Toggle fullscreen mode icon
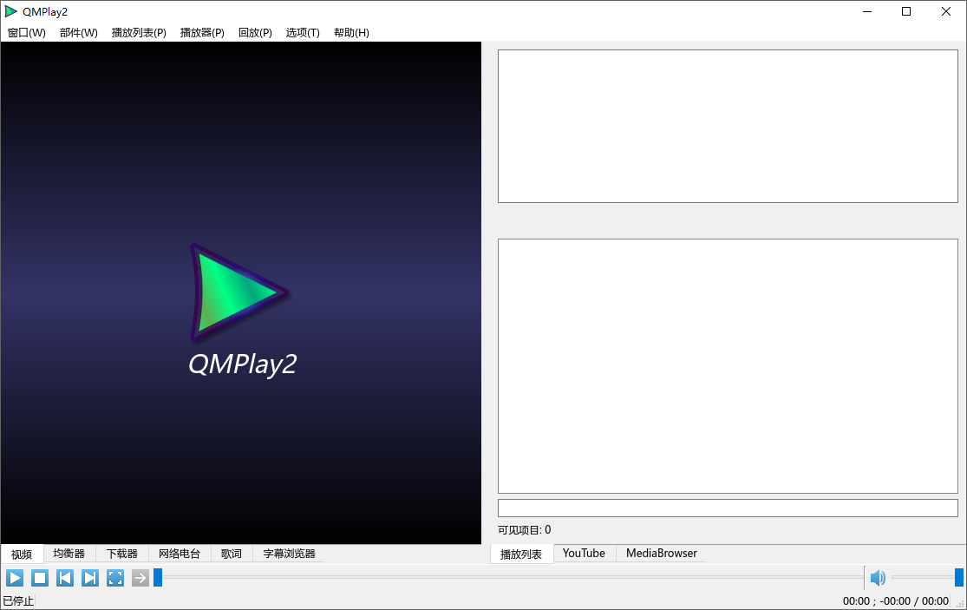 [x=115, y=578]
